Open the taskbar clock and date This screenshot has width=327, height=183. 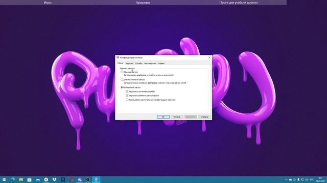(320, 179)
